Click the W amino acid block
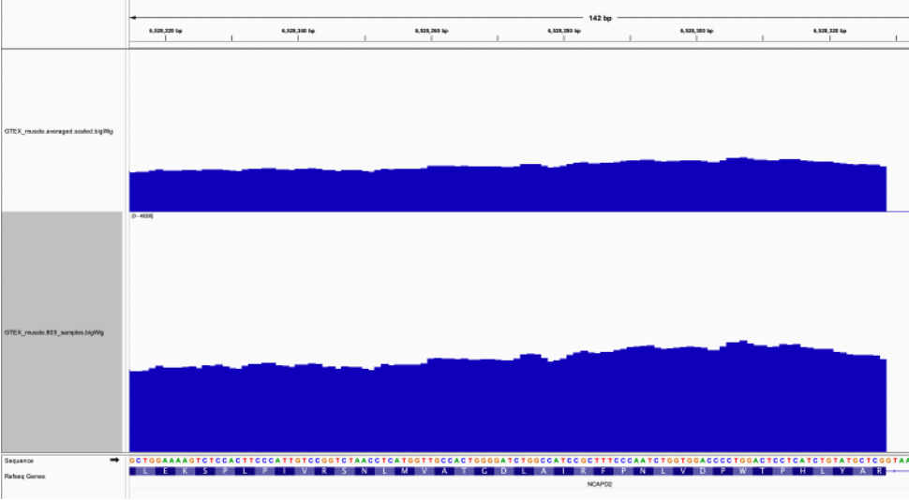This screenshot has width=909, height=500. [x=742, y=471]
